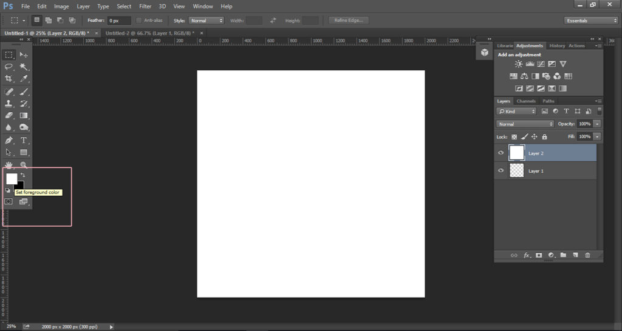Screen dimensions: 622x331
Task: Select the Pen tool
Action: point(9,140)
